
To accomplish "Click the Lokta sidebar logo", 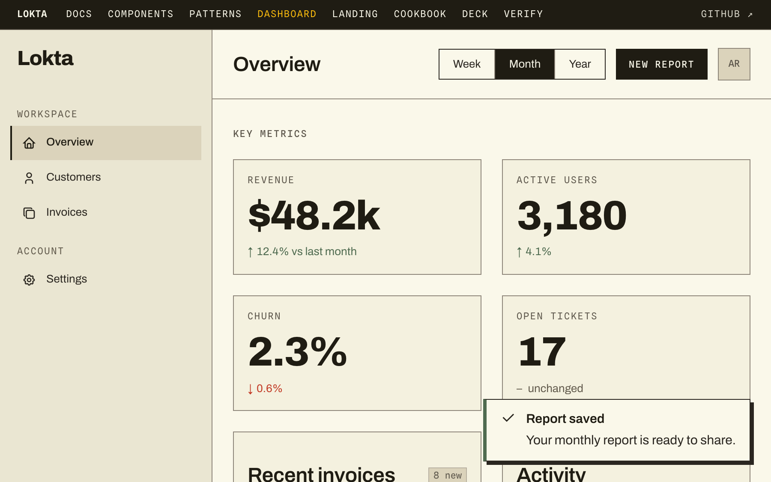I will click(x=45, y=58).
